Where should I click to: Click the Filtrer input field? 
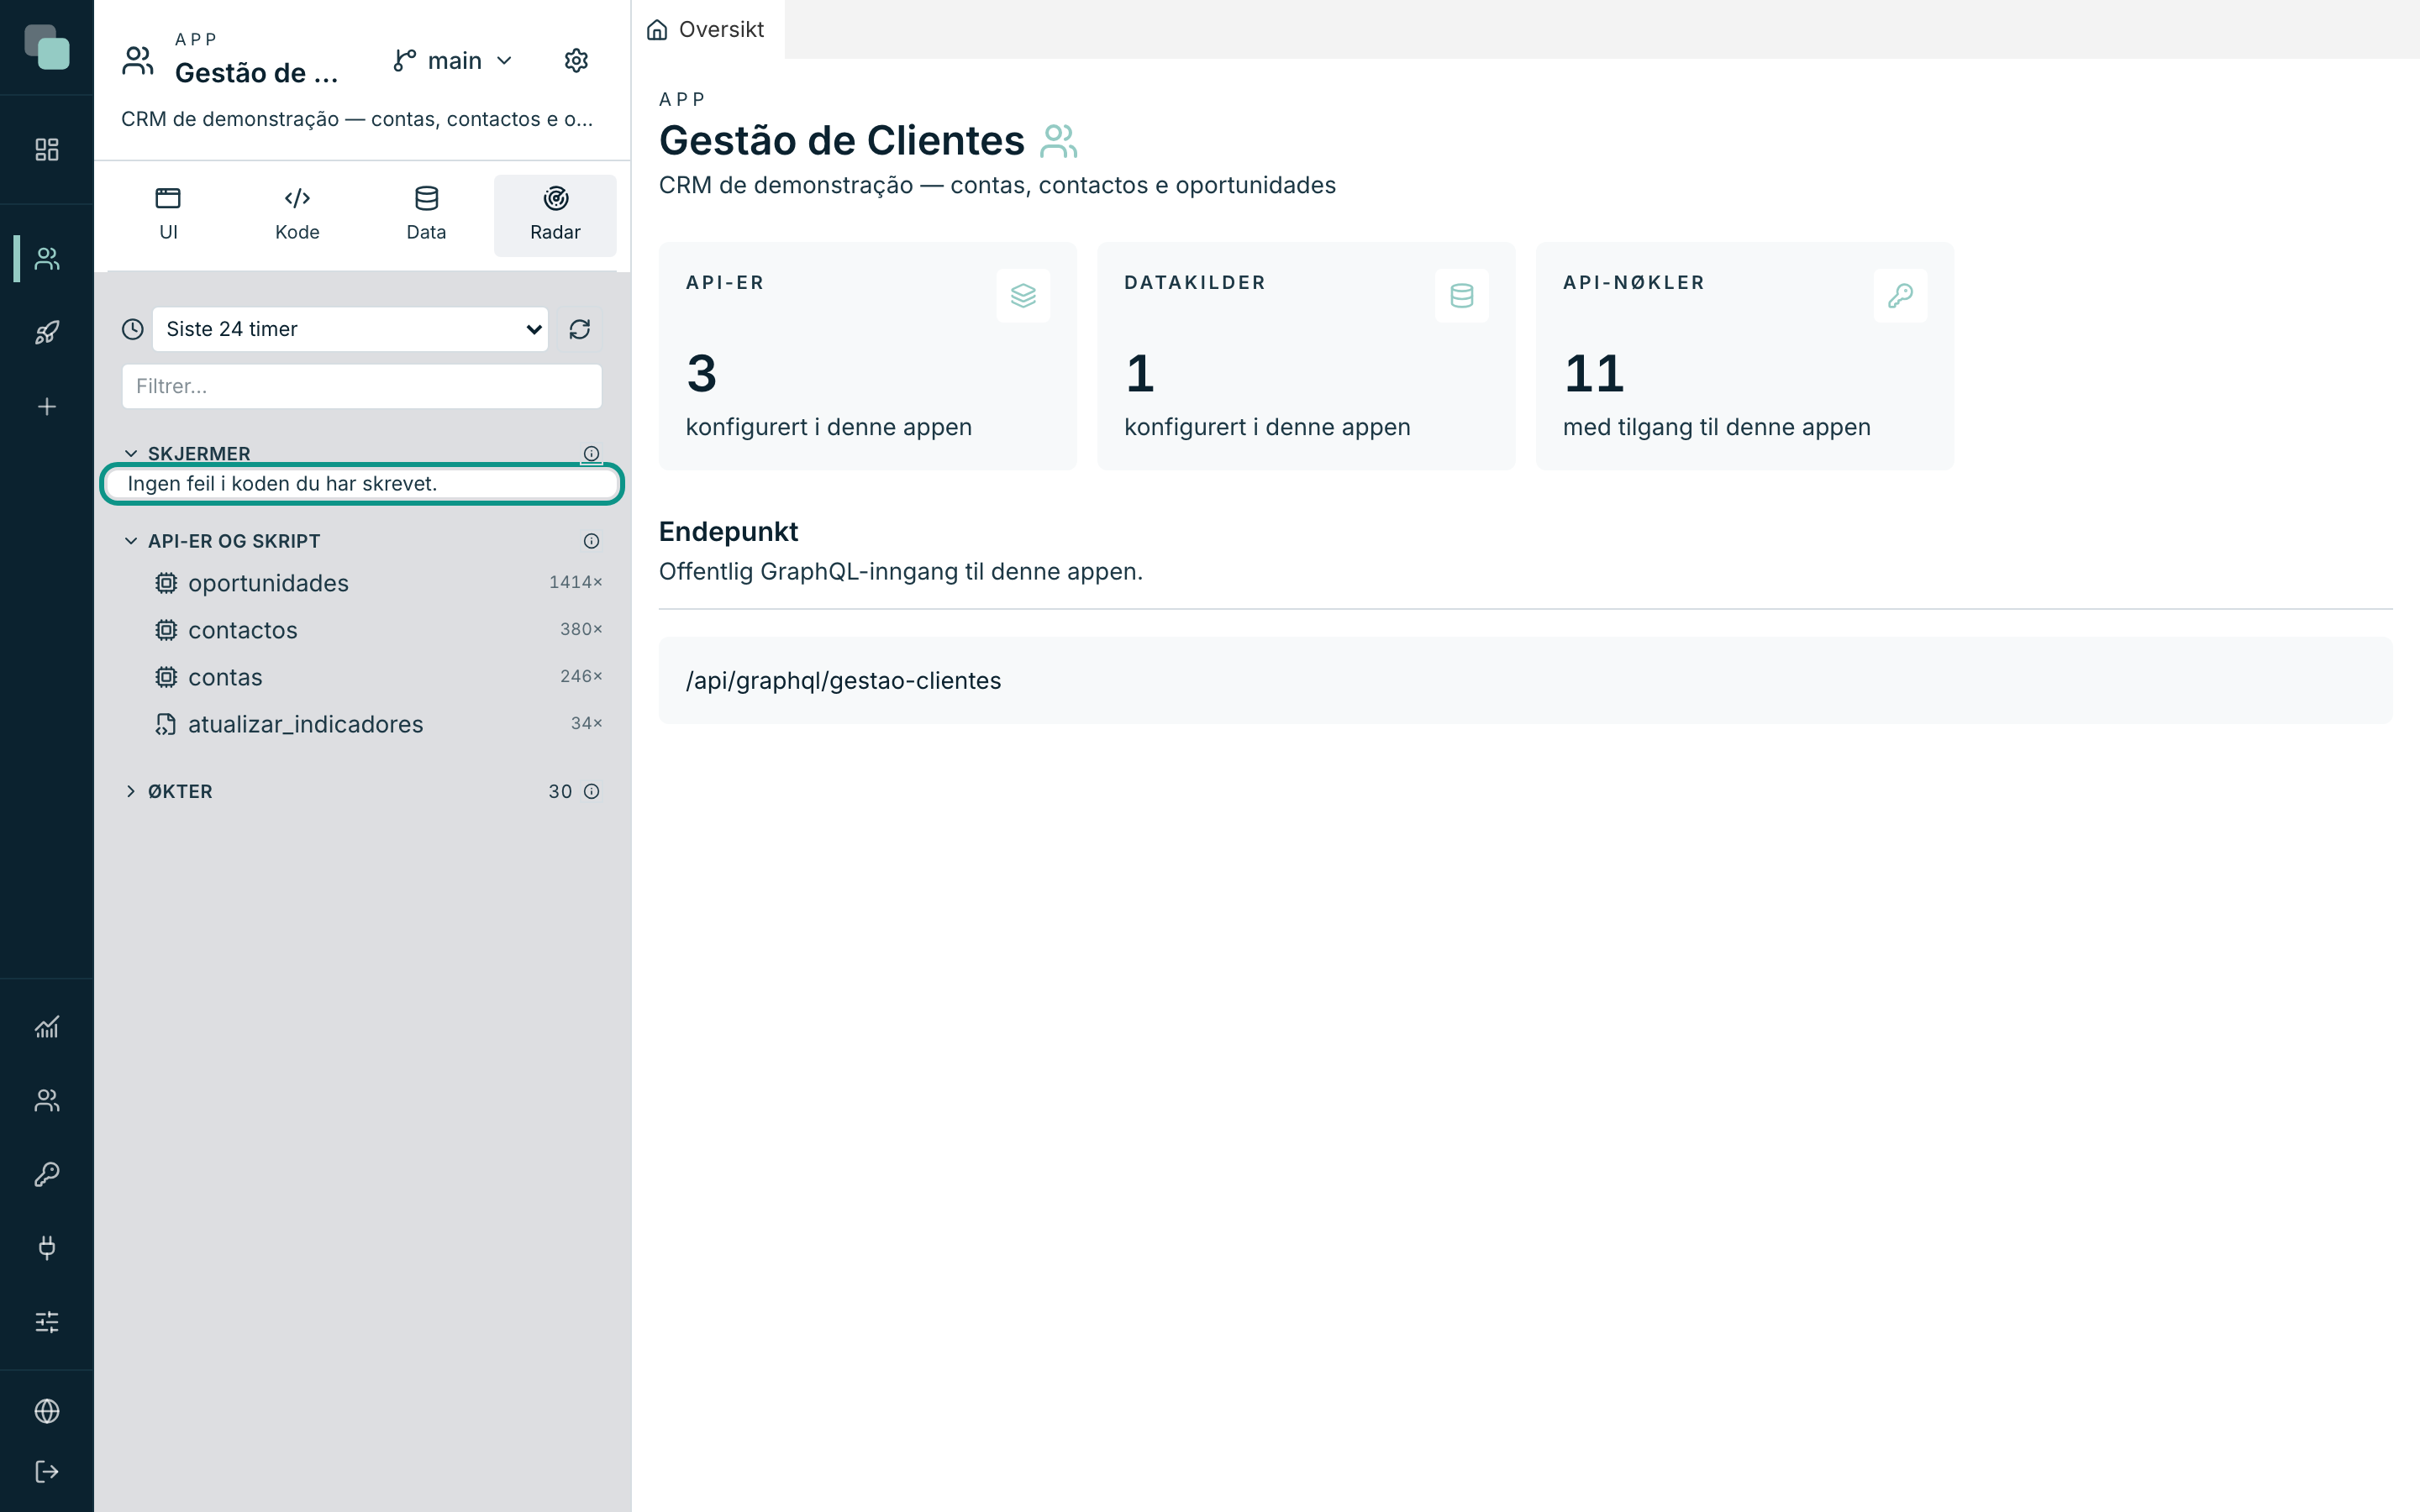coord(362,386)
